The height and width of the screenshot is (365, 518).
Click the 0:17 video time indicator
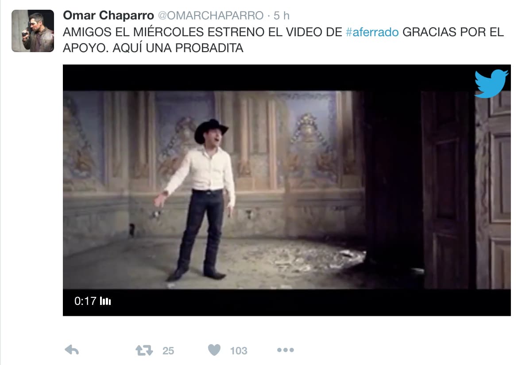(85, 301)
